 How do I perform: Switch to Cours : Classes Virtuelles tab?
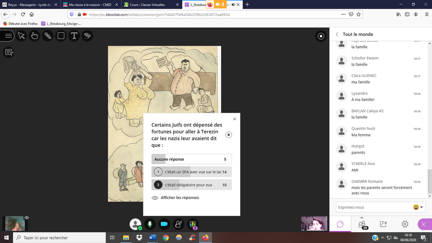(x=151, y=5)
